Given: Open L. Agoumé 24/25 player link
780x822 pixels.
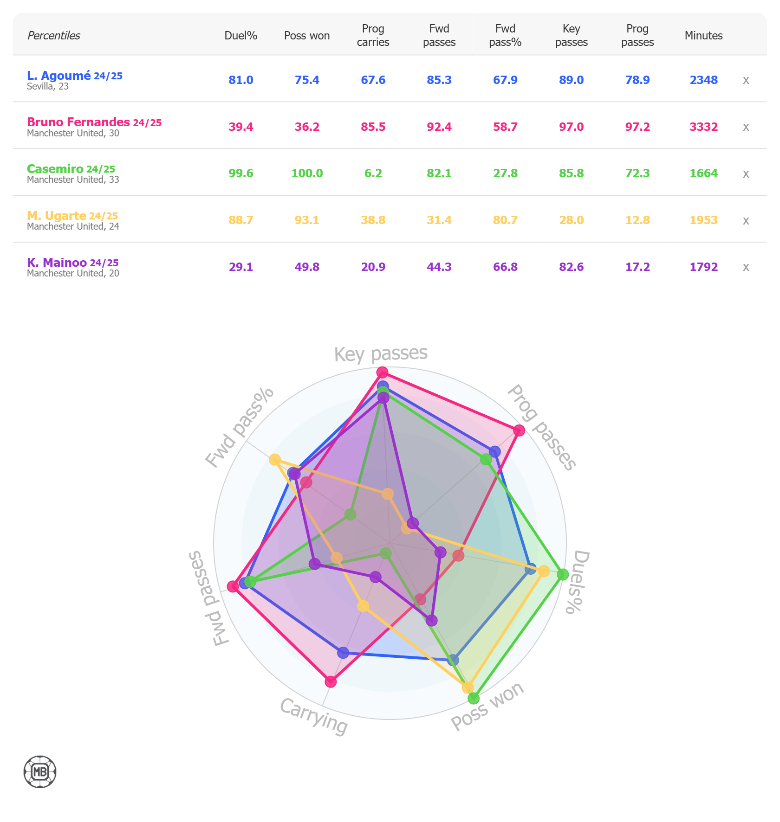Looking at the screenshot, I should click(x=75, y=76).
